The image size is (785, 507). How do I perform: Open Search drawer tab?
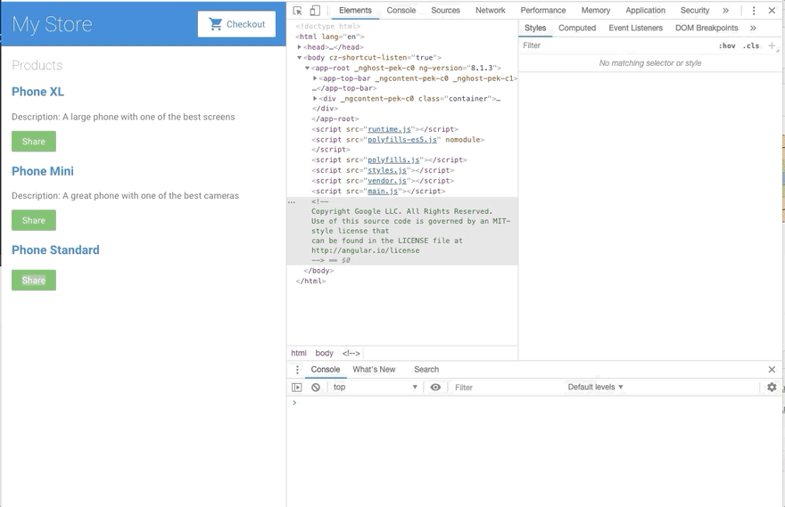pyautogui.click(x=426, y=370)
